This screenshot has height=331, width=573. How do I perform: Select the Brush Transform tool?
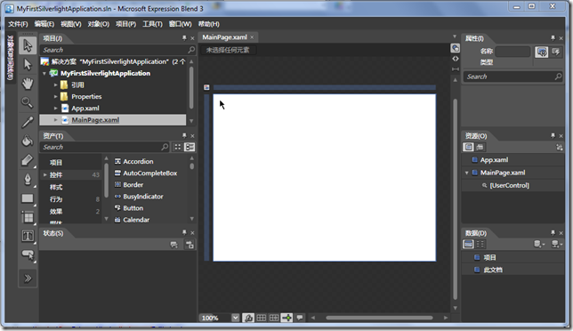pos(28,160)
